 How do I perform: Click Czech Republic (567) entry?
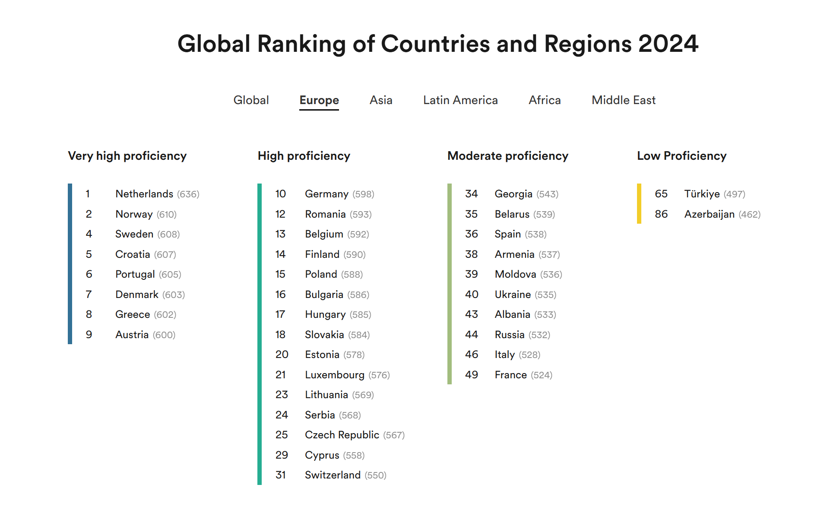pos(355,435)
